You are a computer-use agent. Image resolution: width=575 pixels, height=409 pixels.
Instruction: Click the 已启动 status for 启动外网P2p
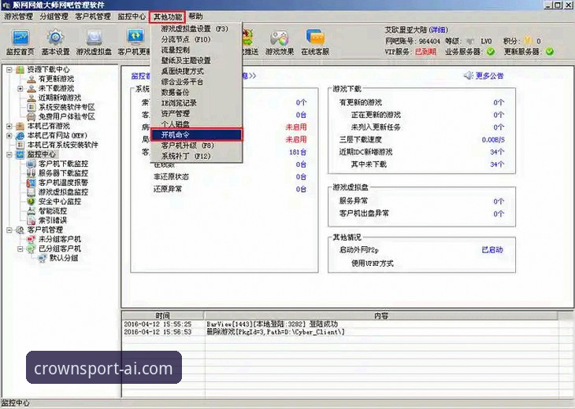click(492, 249)
